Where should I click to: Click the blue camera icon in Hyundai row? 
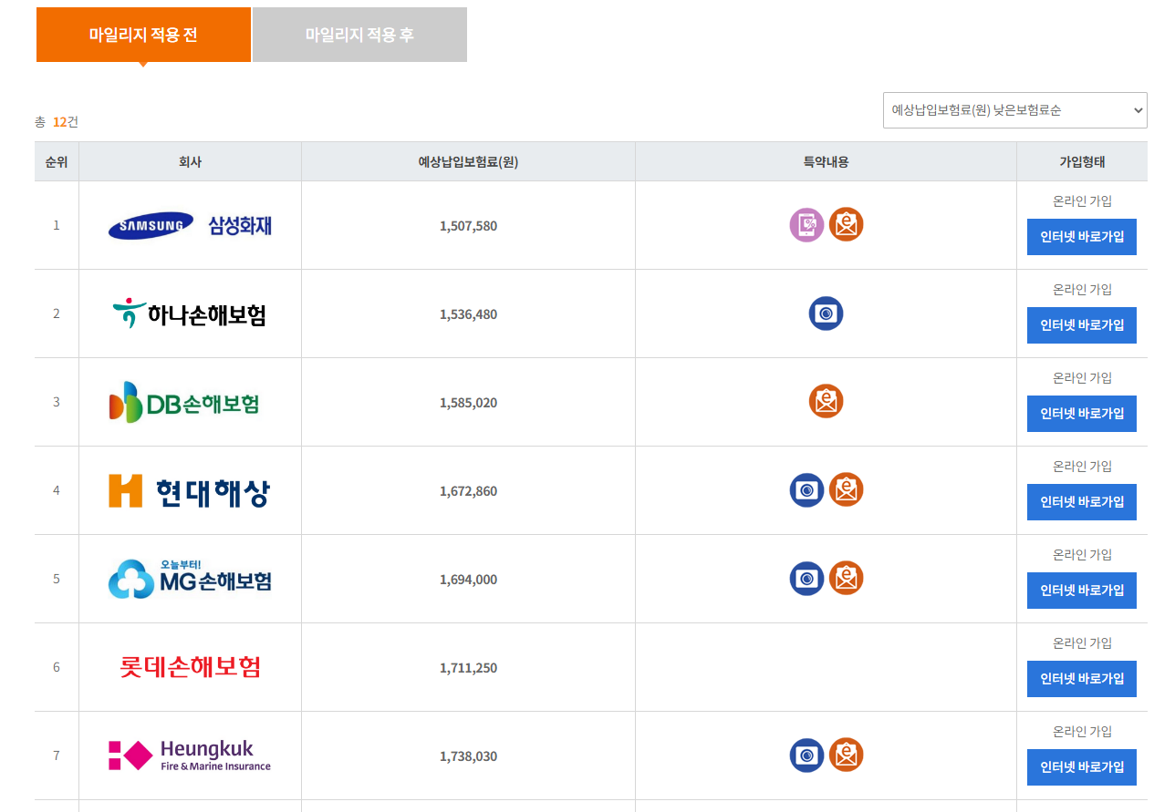(x=806, y=490)
